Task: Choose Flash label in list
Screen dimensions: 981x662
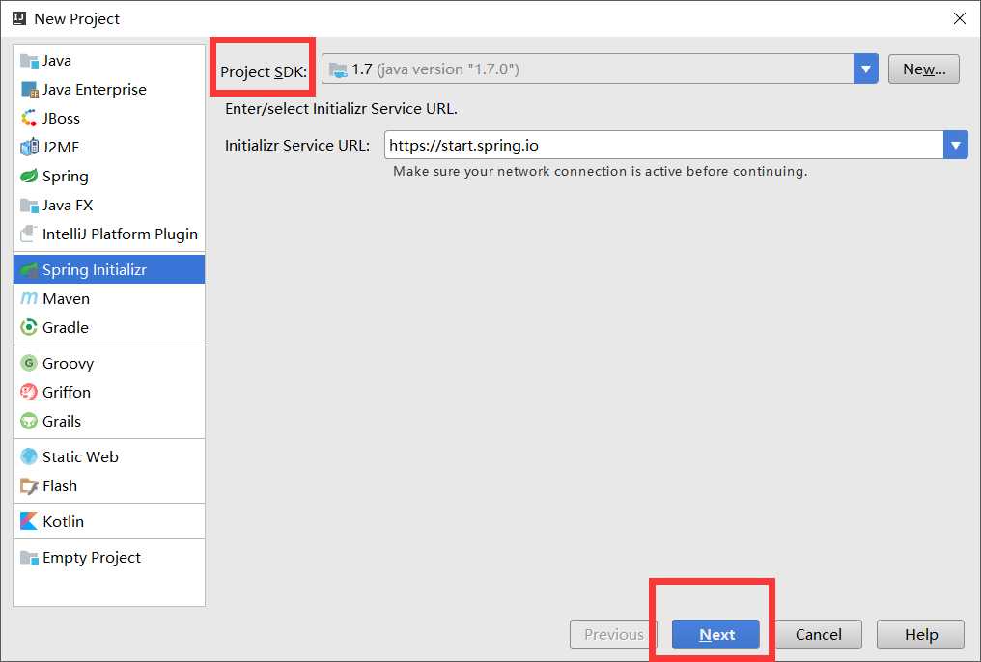Action: (x=60, y=485)
